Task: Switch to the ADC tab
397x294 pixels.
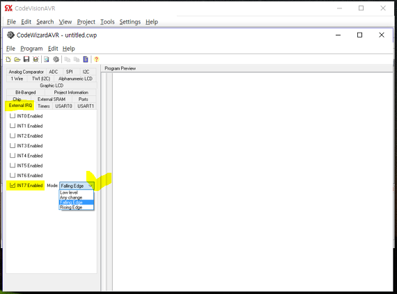Action: 54,72
